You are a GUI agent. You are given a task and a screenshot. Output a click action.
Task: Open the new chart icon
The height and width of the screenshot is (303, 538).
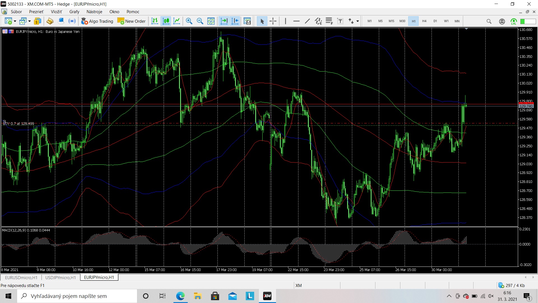(8, 21)
